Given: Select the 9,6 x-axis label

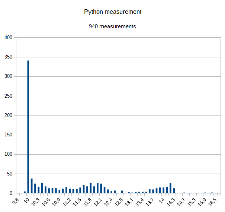Looking at the screenshot, I should click(16, 202).
